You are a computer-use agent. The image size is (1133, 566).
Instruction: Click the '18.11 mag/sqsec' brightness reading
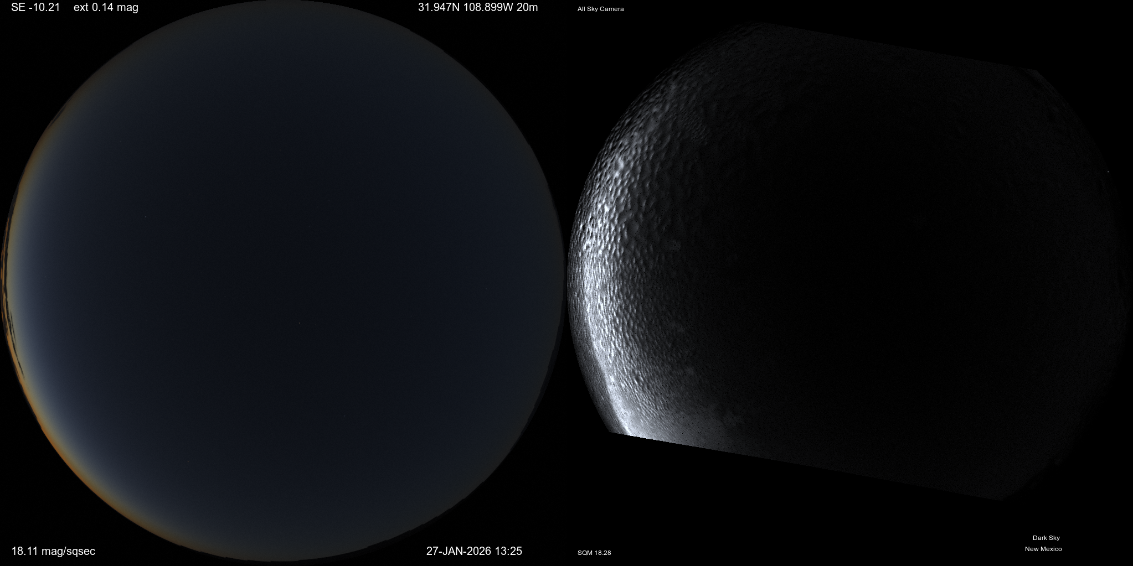[53, 551]
